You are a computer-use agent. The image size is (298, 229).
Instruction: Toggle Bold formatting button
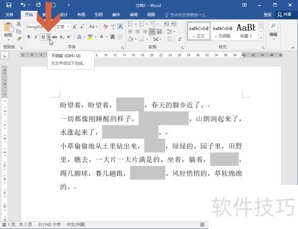tap(29, 37)
